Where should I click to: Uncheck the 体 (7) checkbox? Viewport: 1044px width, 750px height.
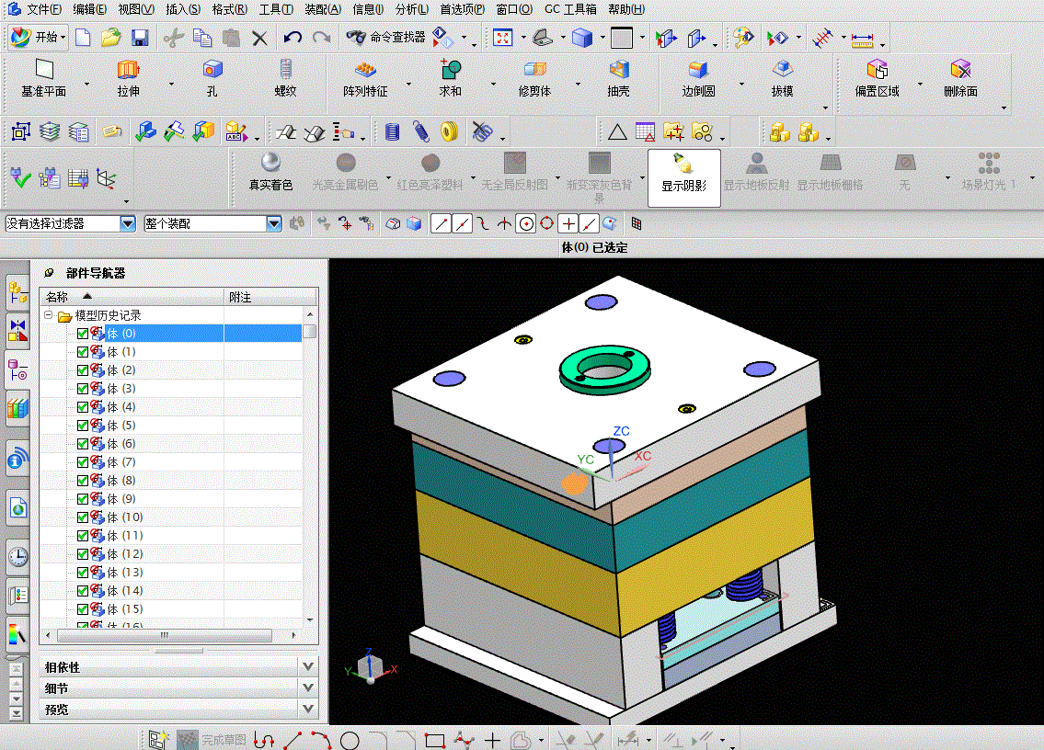click(83, 462)
